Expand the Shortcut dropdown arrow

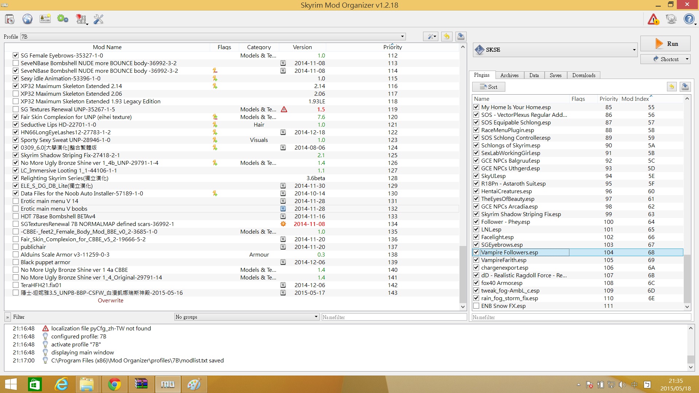coord(687,59)
